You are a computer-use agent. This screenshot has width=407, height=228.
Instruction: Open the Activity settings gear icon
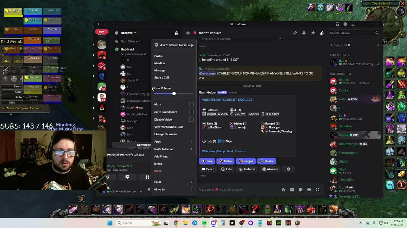(349, 45)
